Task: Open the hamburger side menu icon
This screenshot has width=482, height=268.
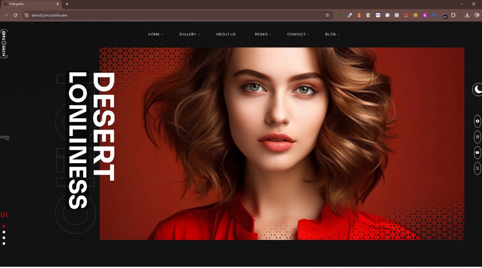Action: click(x=5, y=138)
